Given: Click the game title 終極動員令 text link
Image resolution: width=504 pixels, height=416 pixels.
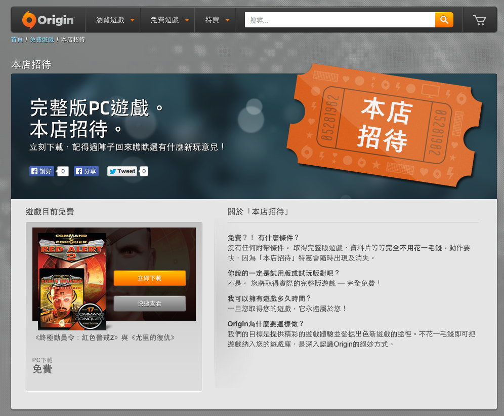Looking at the screenshot, I should coord(105,337).
